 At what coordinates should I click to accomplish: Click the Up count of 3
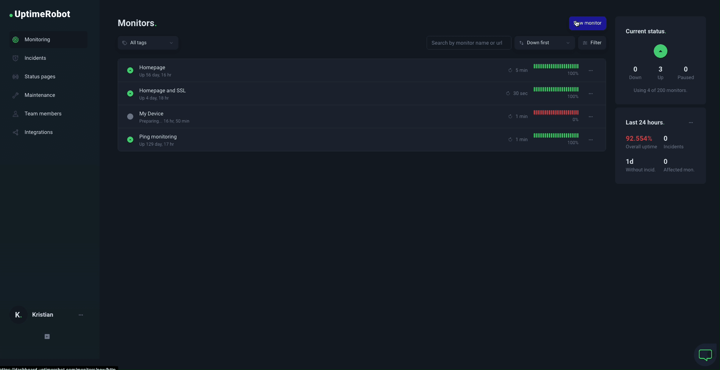coord(661,69)
